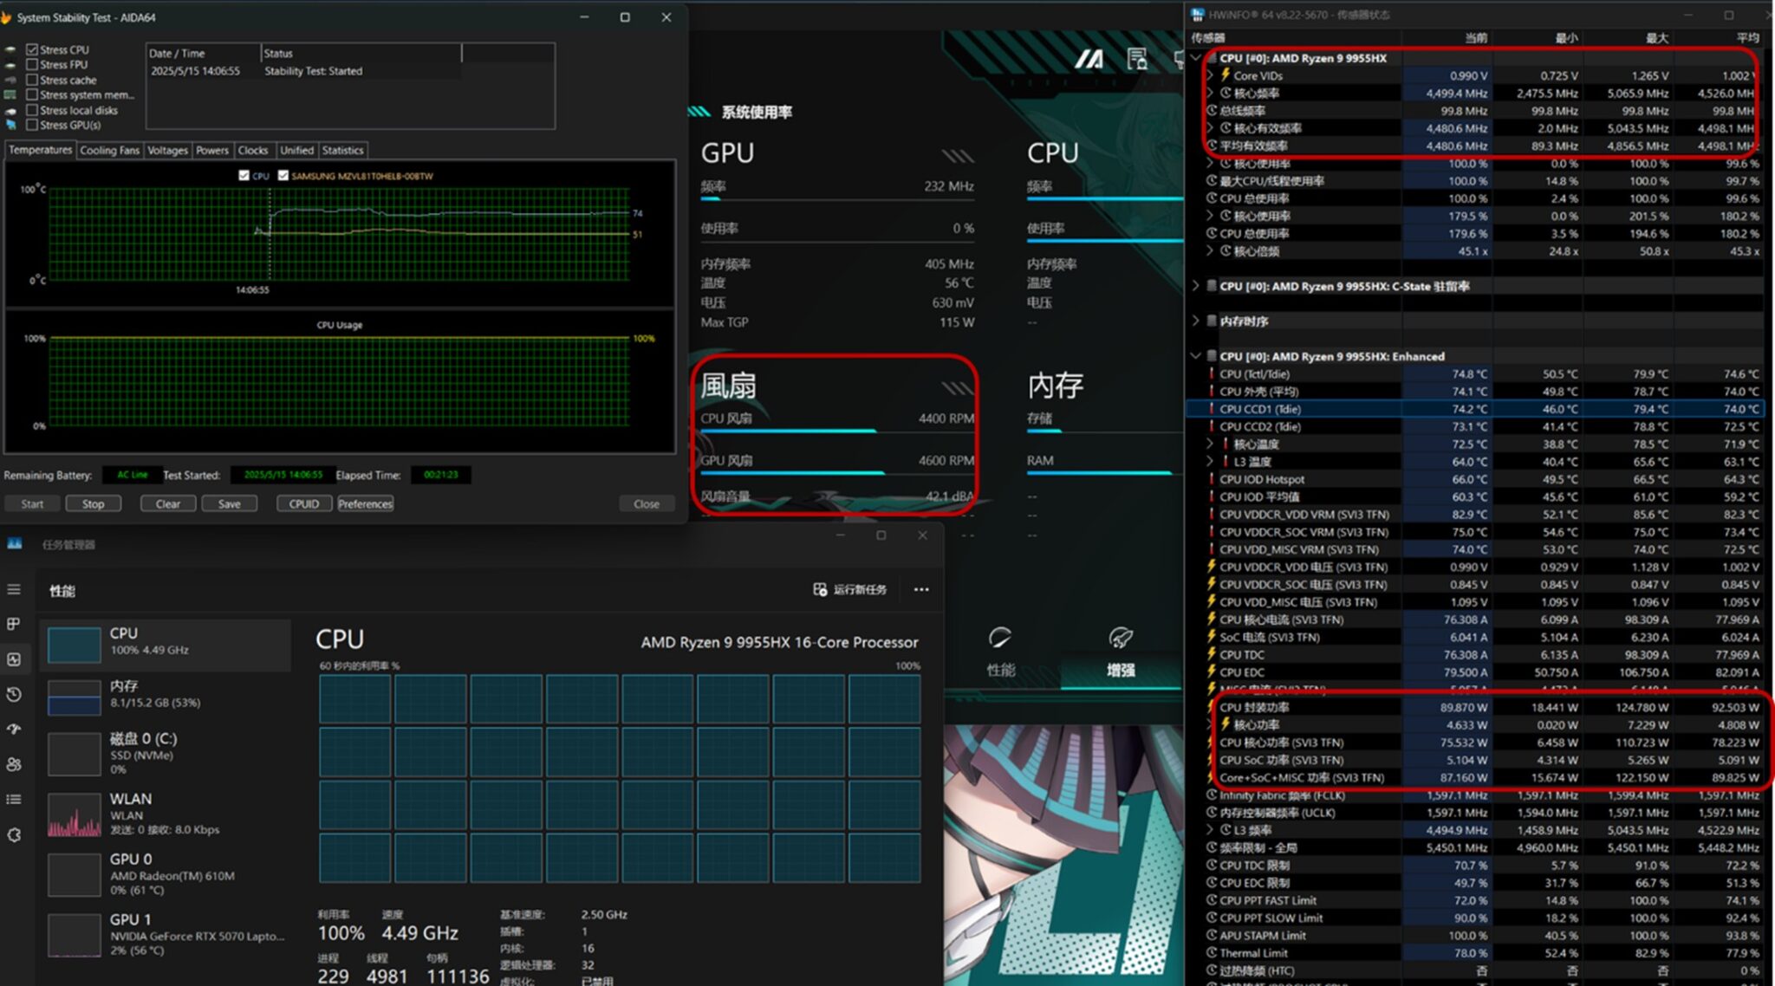Click the 运行新任务 run new task icon

pos(820,589)
